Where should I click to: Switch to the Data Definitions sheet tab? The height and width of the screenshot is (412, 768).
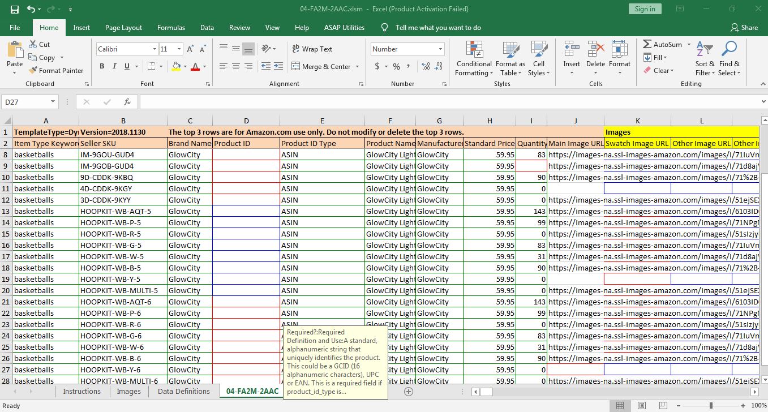click(x=183, y=392)
